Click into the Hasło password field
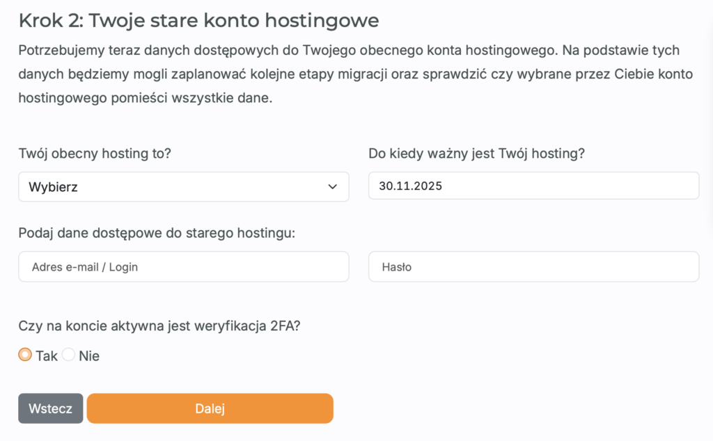Screen dimensions: 713x441 pos(533,266)
